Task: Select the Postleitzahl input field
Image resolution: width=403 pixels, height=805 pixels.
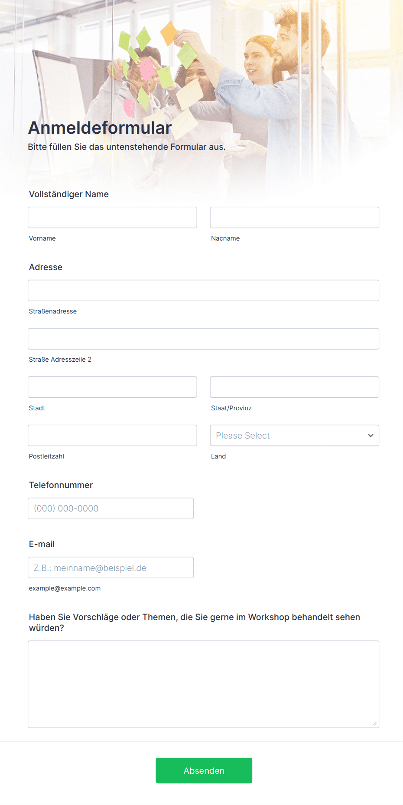Action: (x=112, y=435)
